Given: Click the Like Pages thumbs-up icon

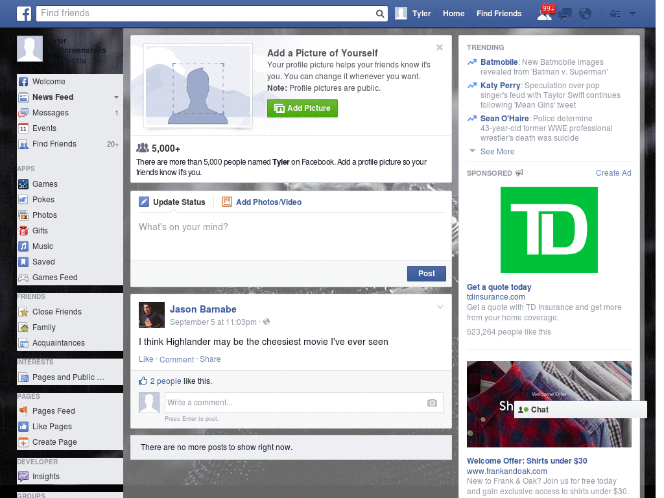Looking at the screenshot, I should (x=23, y=427).
